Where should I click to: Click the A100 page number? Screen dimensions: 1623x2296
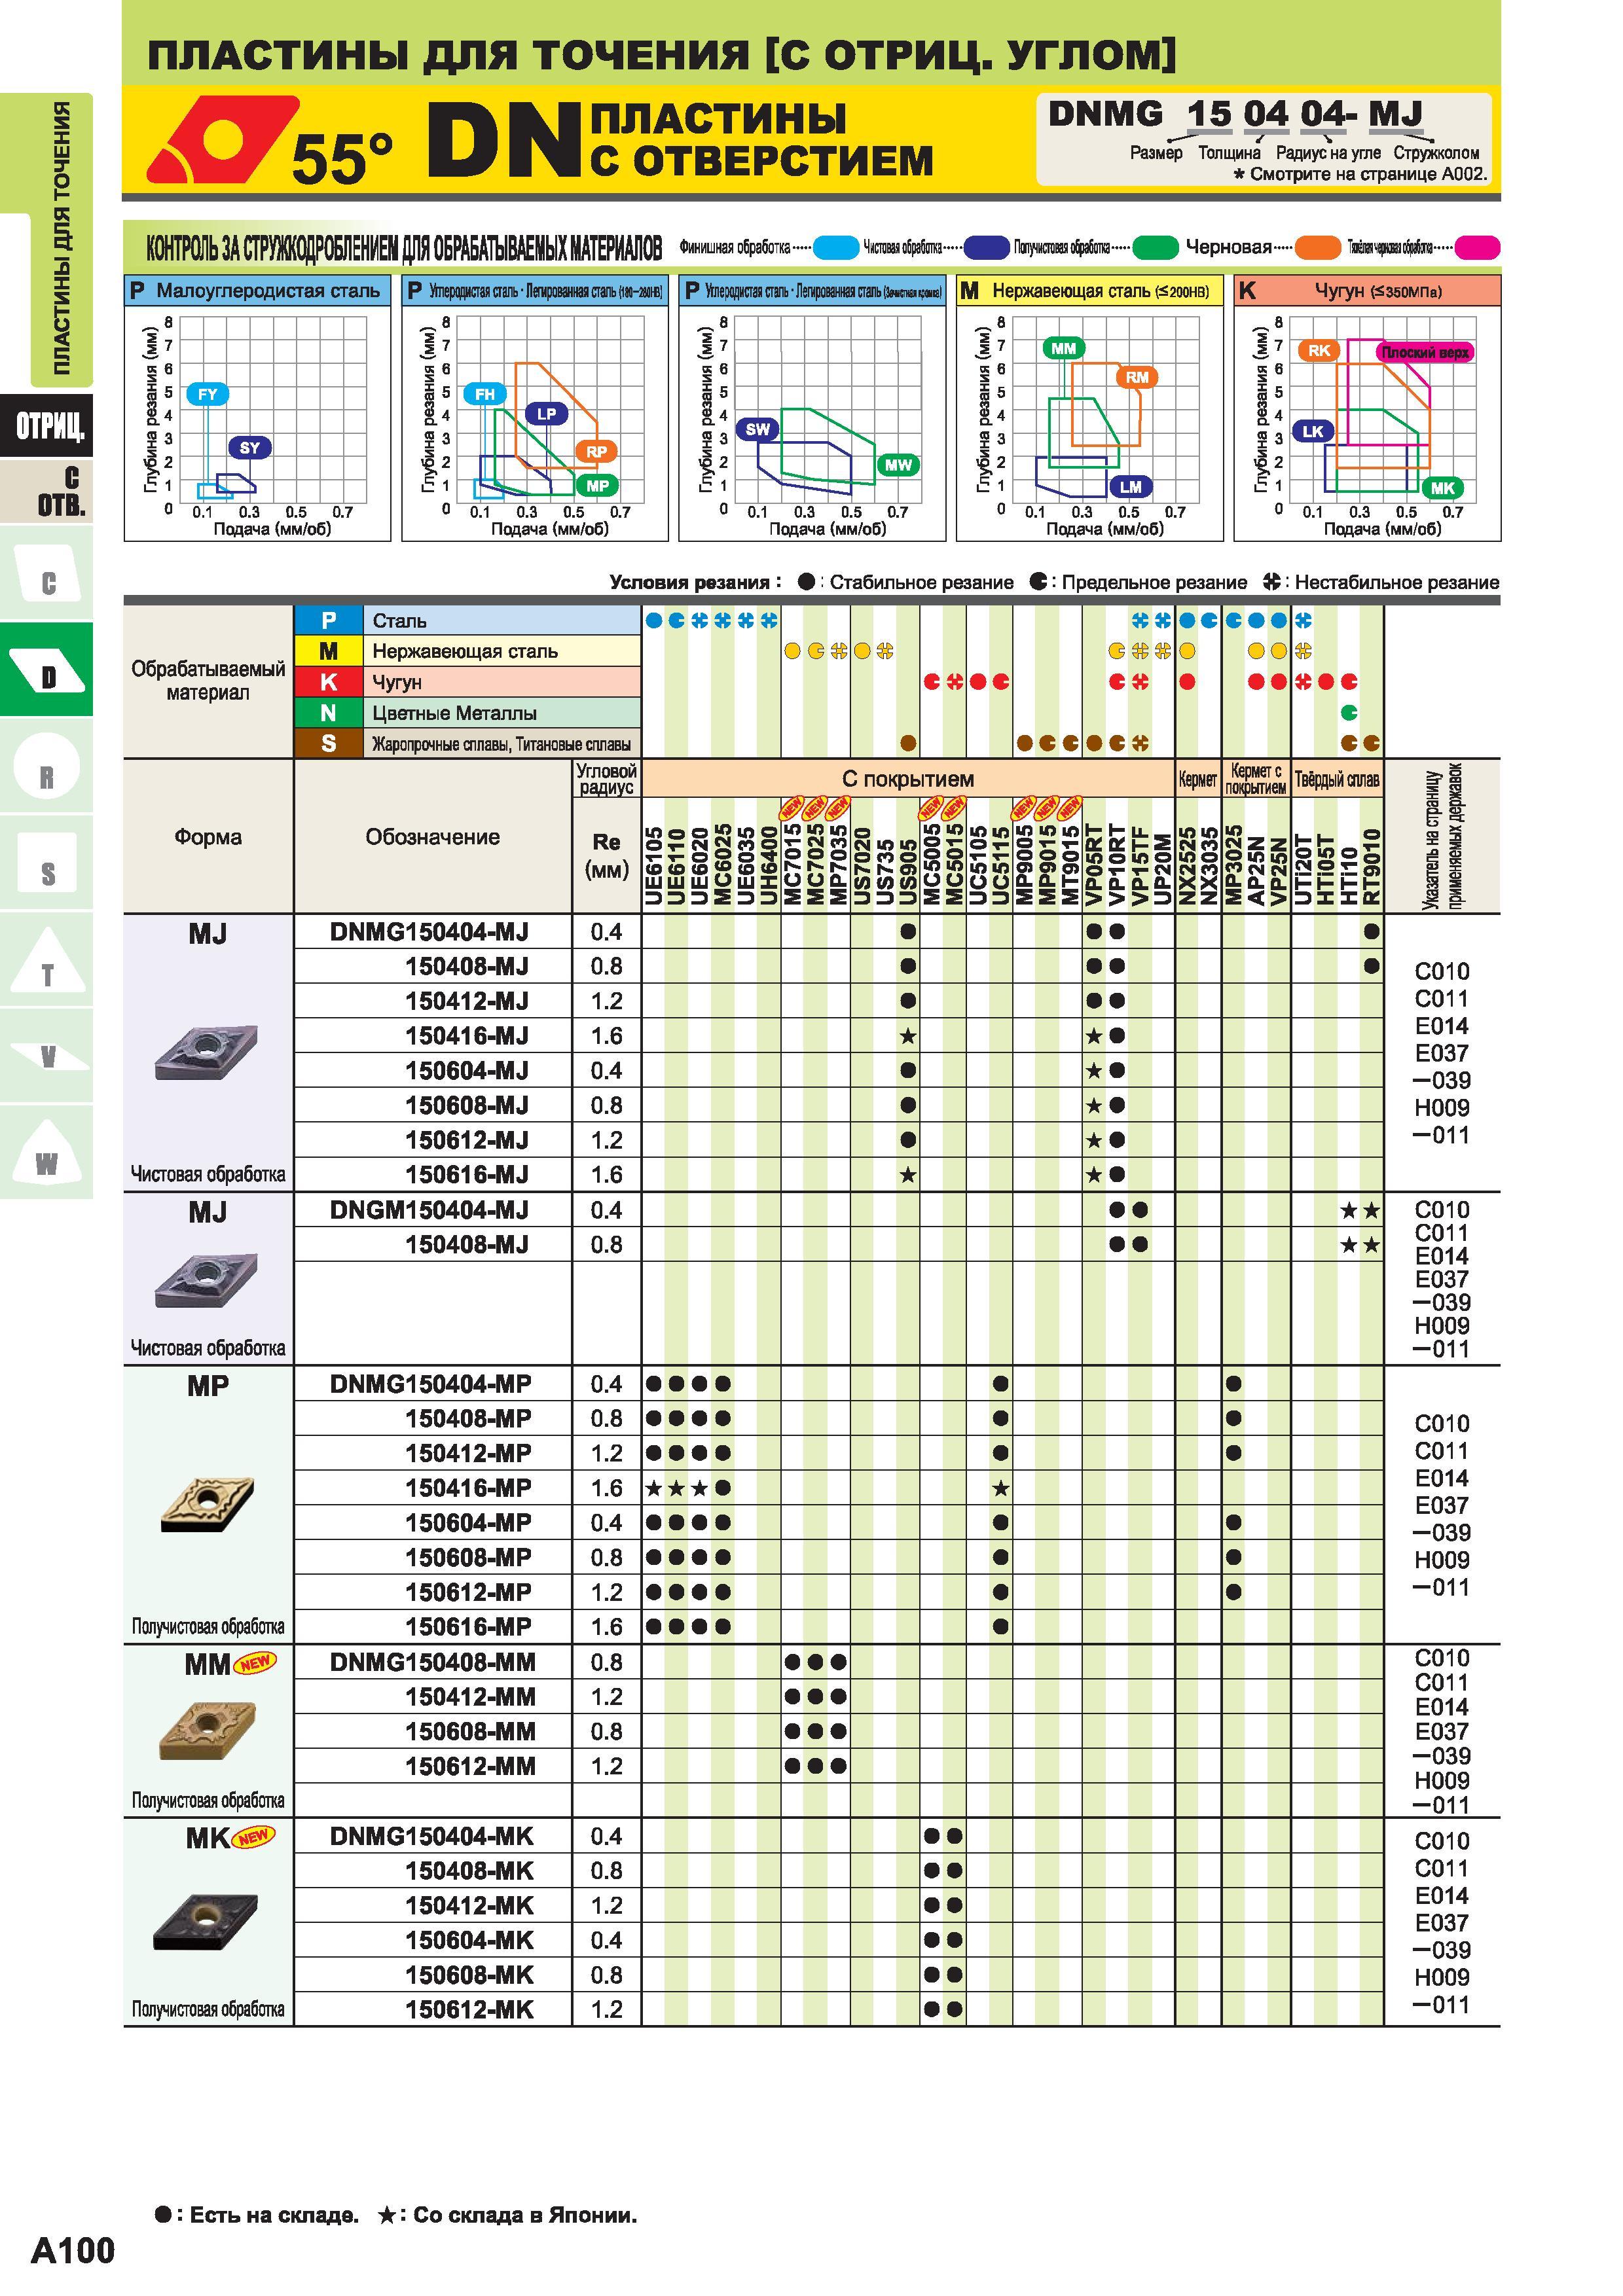pos(73,2250)
